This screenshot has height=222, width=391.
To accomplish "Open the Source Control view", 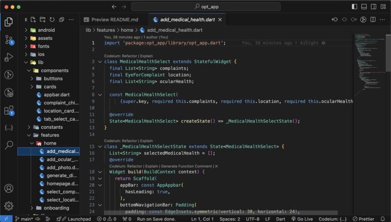I will 9,40.
